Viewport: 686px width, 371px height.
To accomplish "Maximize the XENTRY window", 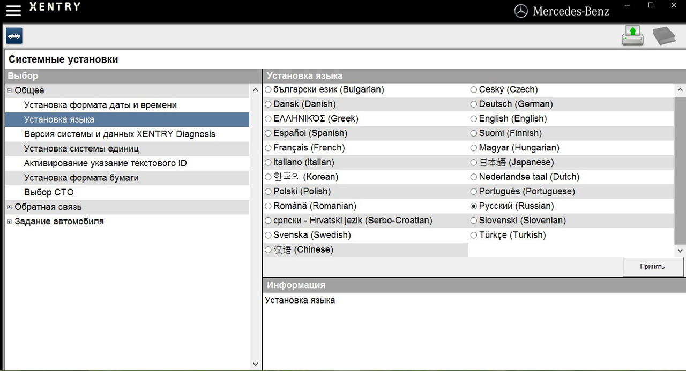I will pos(651,5).
